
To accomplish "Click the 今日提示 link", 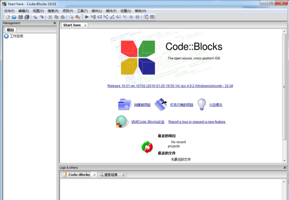I will pos(216,104).
